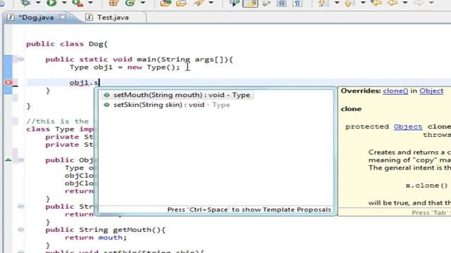Click the green Run button

51,3
